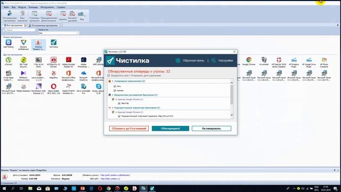Viewport: 341px width, 192px height.
Task: Select MagicPlus program icon
Action: pos(53,75)
